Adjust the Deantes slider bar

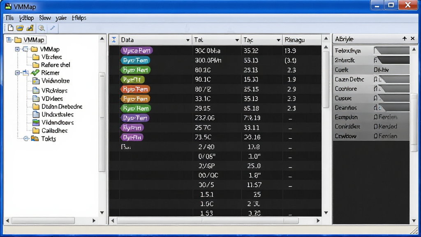[x=391, y=108]
